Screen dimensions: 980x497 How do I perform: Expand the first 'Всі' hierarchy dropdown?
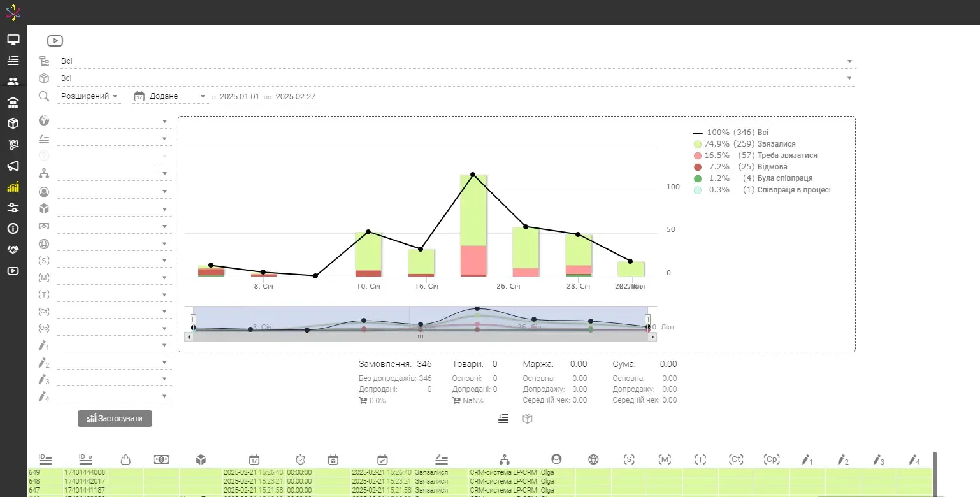456,61
